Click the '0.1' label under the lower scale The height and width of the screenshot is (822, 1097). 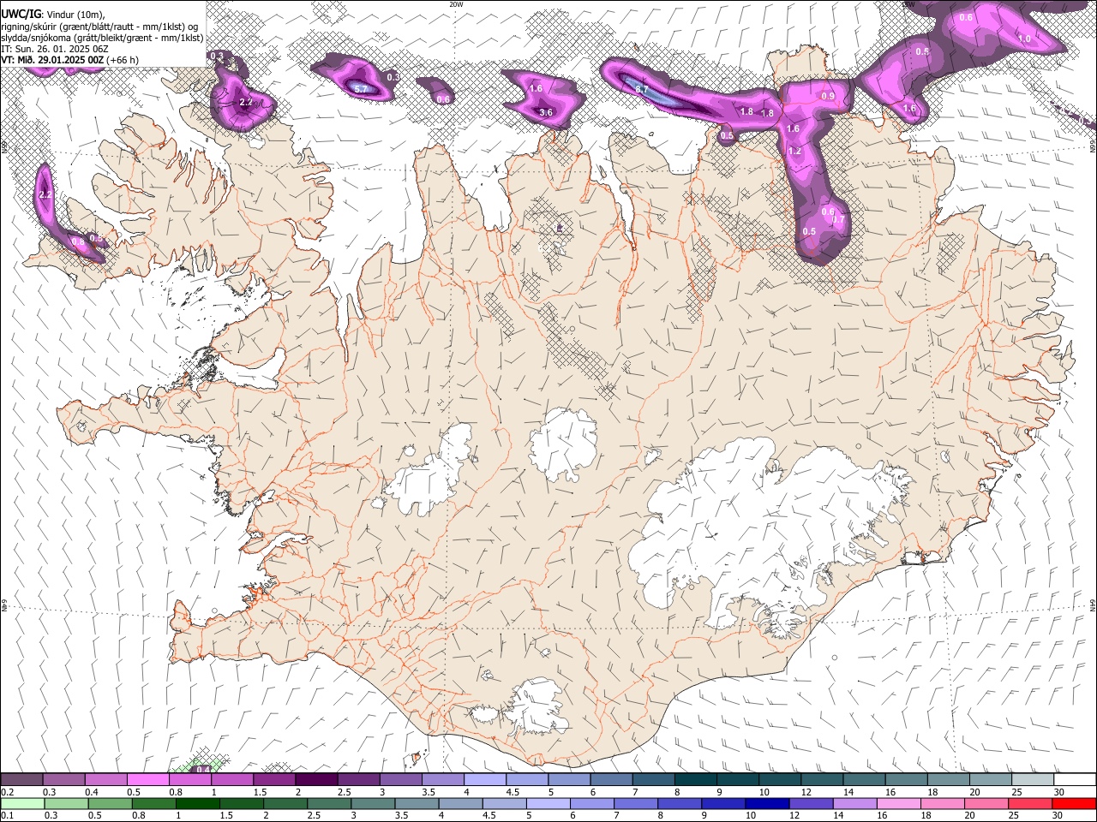[8, 815]
